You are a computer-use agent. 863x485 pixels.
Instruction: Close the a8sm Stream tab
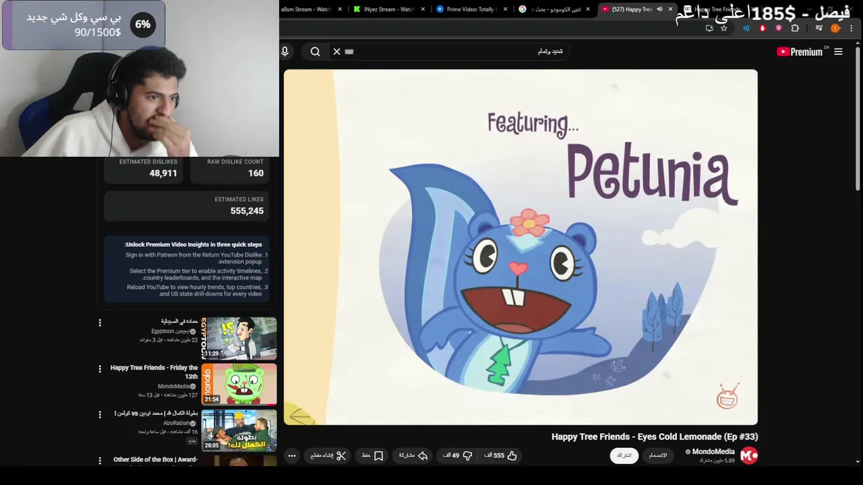tap(340, 9)
